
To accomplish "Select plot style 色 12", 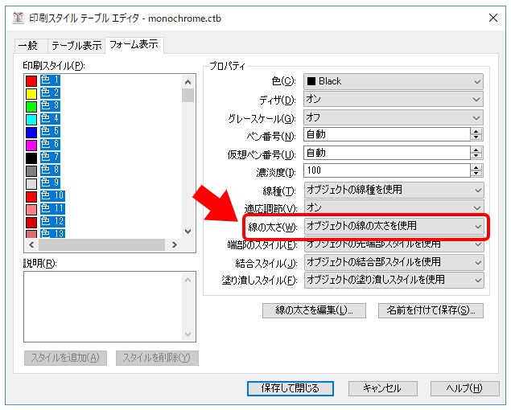I will click(52, 221).
